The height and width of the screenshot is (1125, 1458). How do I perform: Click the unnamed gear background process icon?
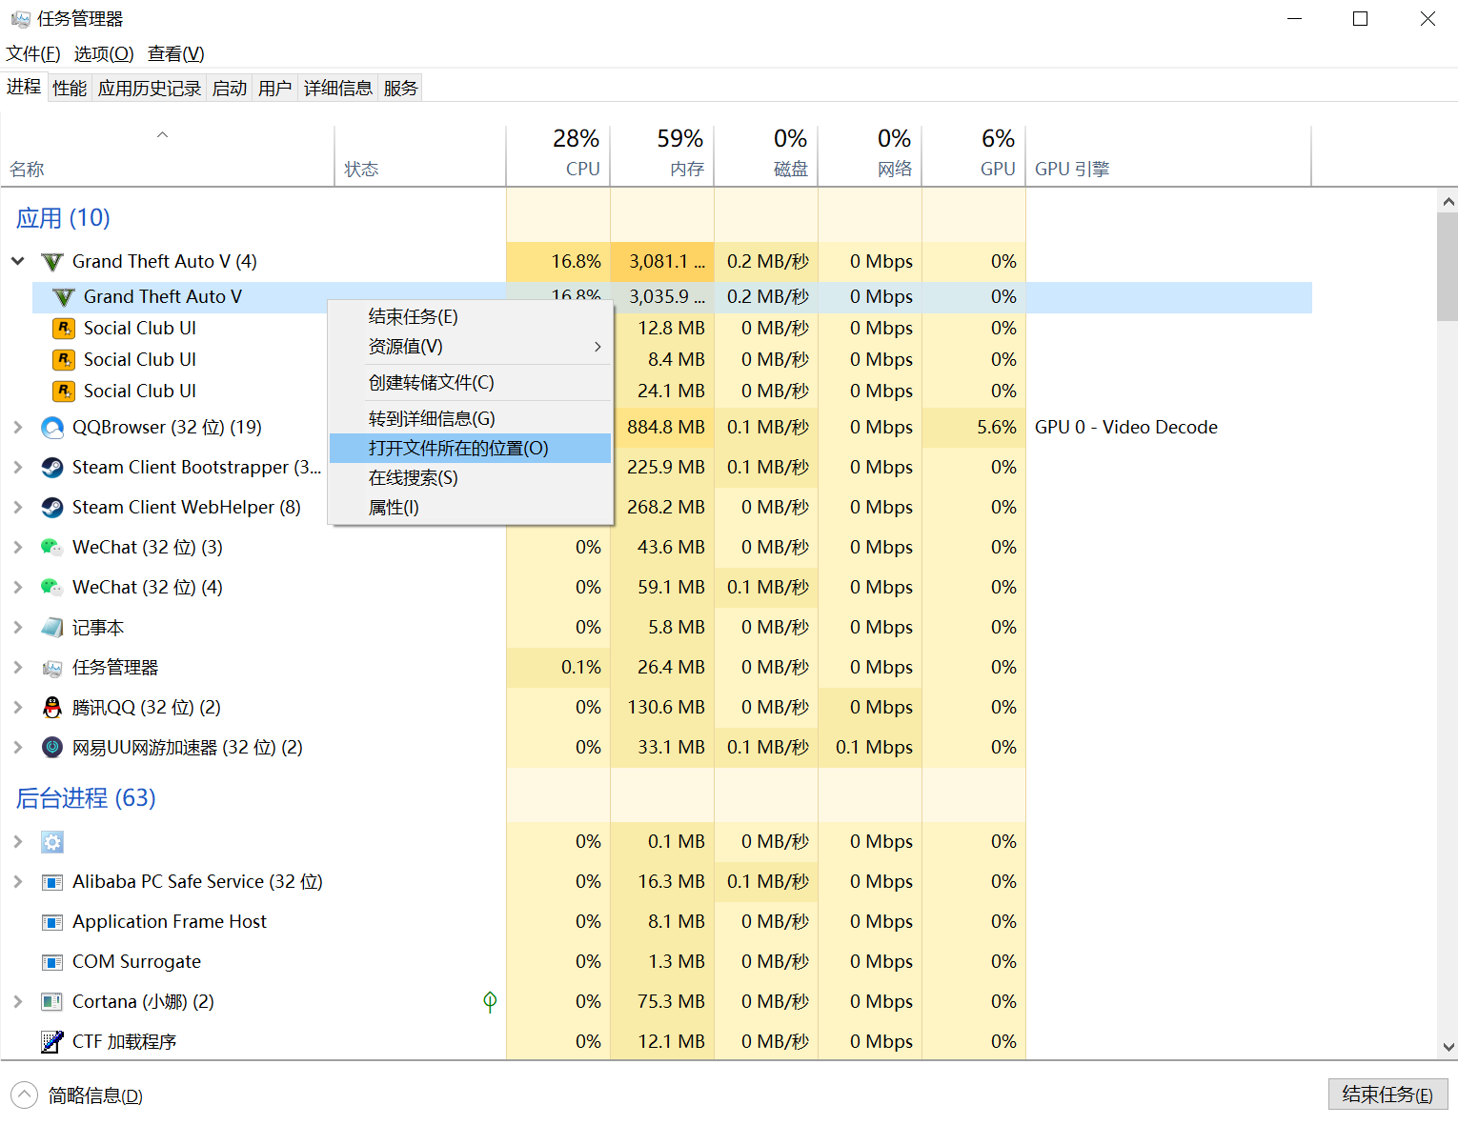point(52,842)
